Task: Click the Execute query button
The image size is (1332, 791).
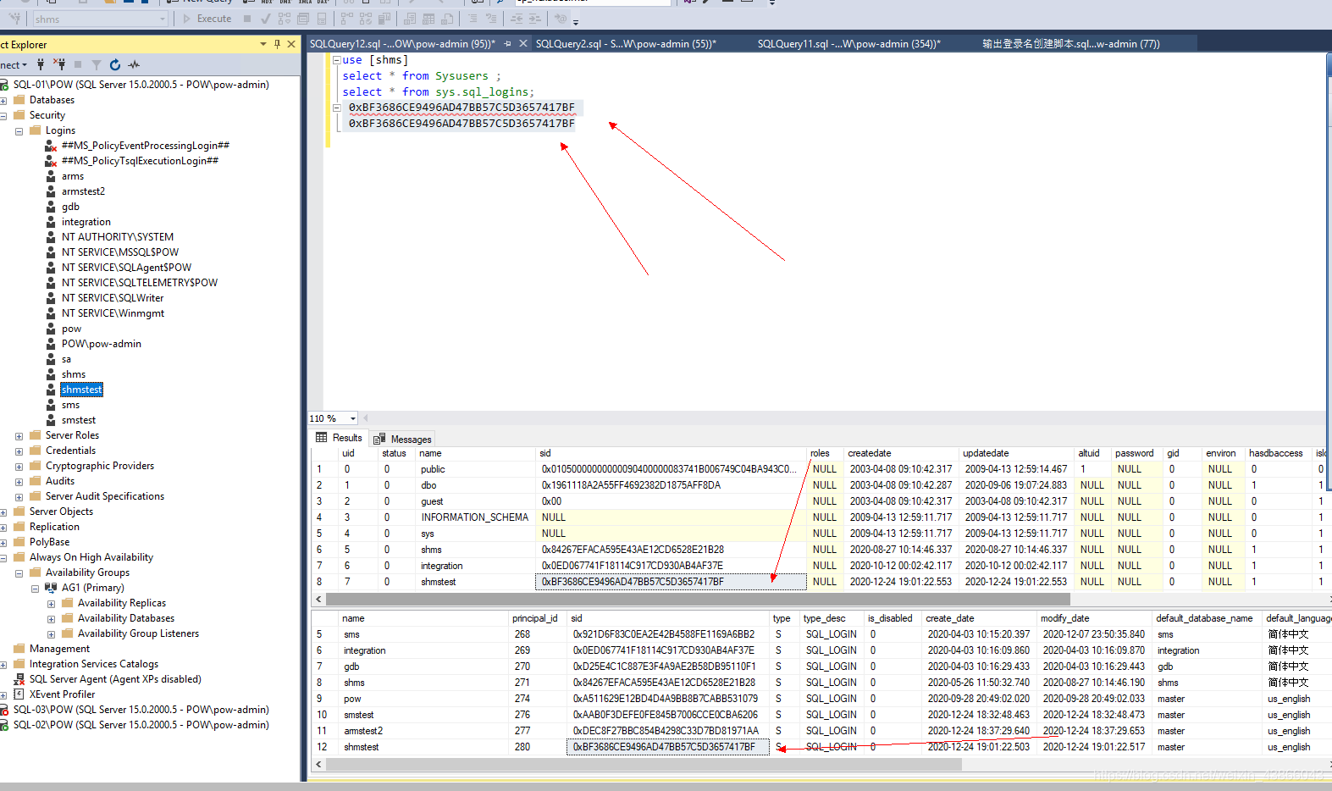Action: click(x=207, y=19)
